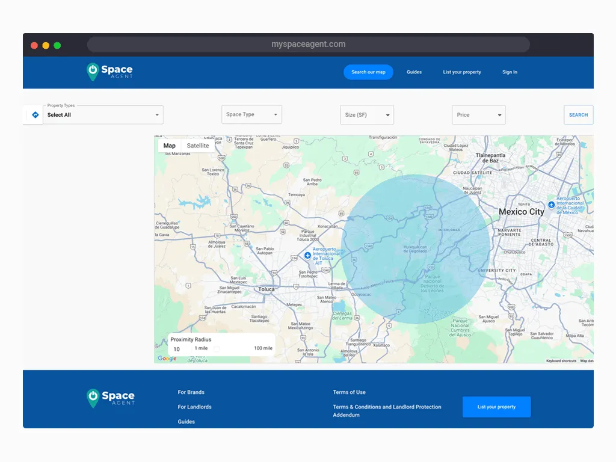The height and width of the screenshot is (462, 616).
Task: Click the Mexico City airport marker icon
Action: coord(552,205)
